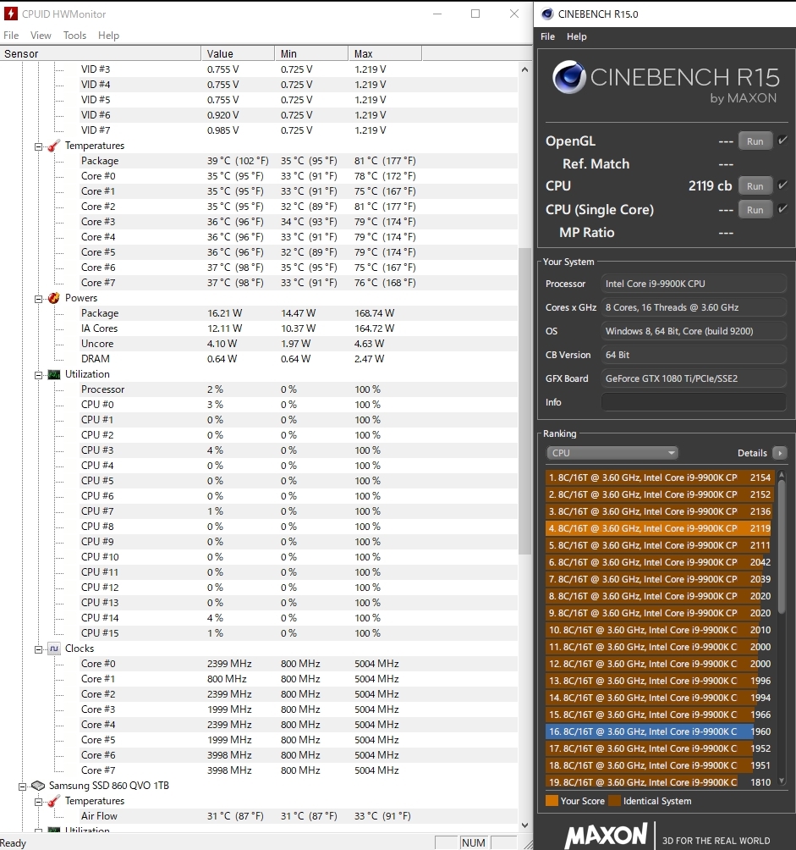Select ranking entry 1 scoring 2154
Image resolution: width=796 pixels, height=850 pixels.
coord(660,477)
